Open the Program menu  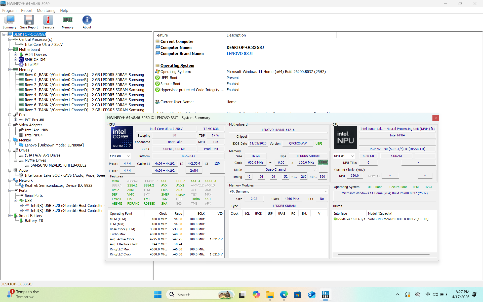coord(9,11)
